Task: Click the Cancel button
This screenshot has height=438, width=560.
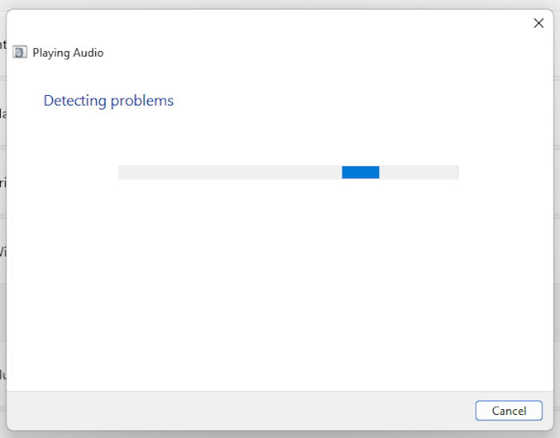Action: (509, 411)
